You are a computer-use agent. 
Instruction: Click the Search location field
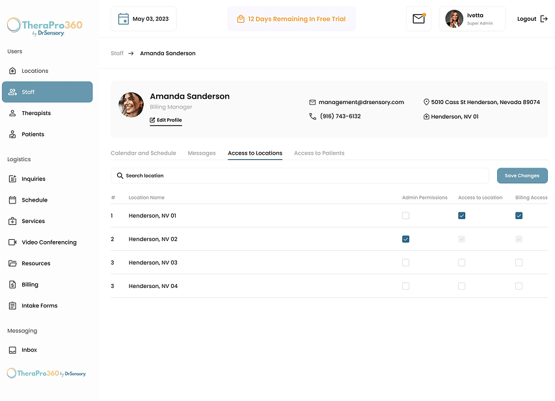[x=300, y=175]
